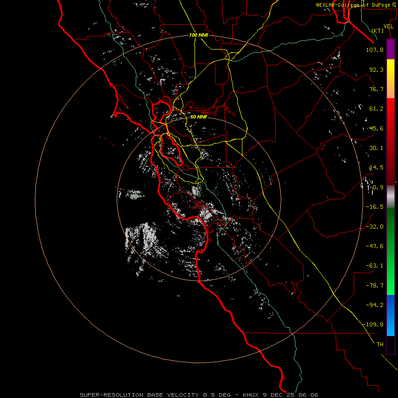Click the -16.5 scale value
Viewport: 398px width, 398px height.
click(x=375, y=207)
